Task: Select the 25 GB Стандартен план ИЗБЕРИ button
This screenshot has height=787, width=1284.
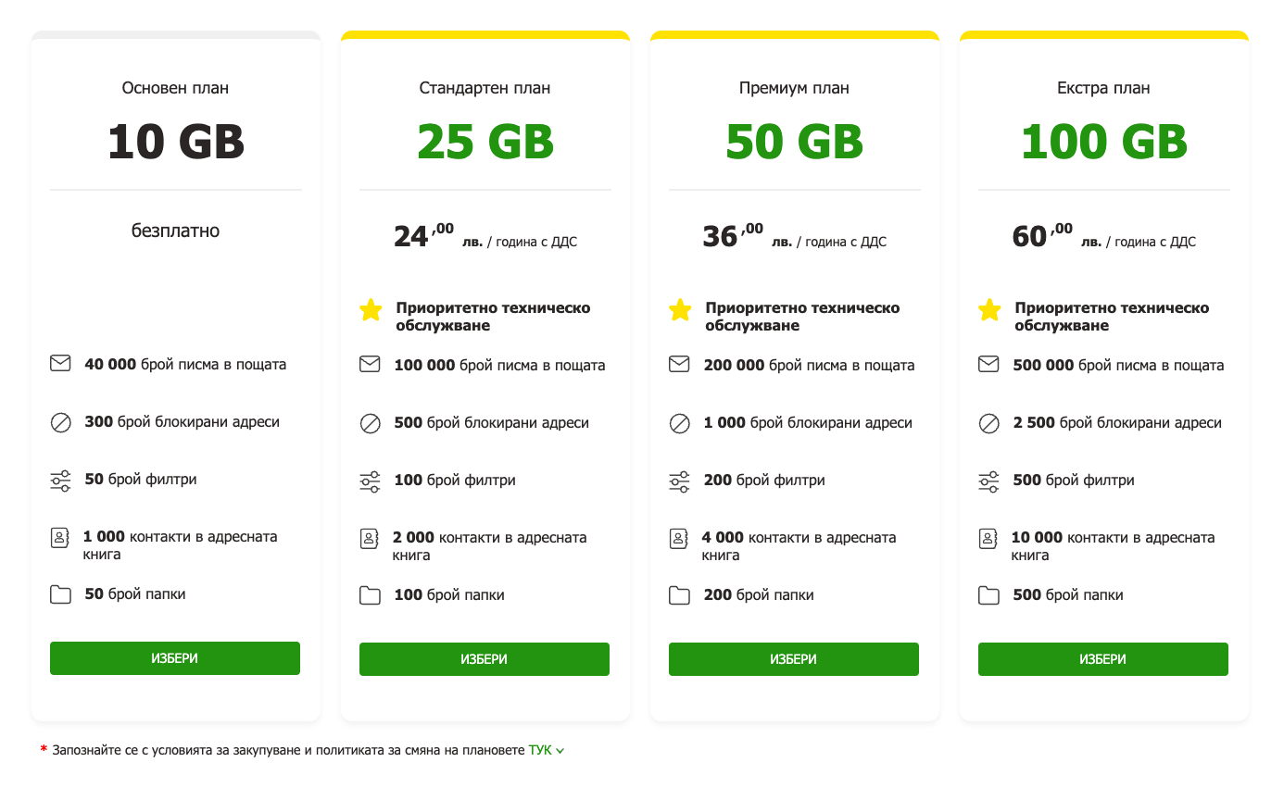Action: pos(485,659)
